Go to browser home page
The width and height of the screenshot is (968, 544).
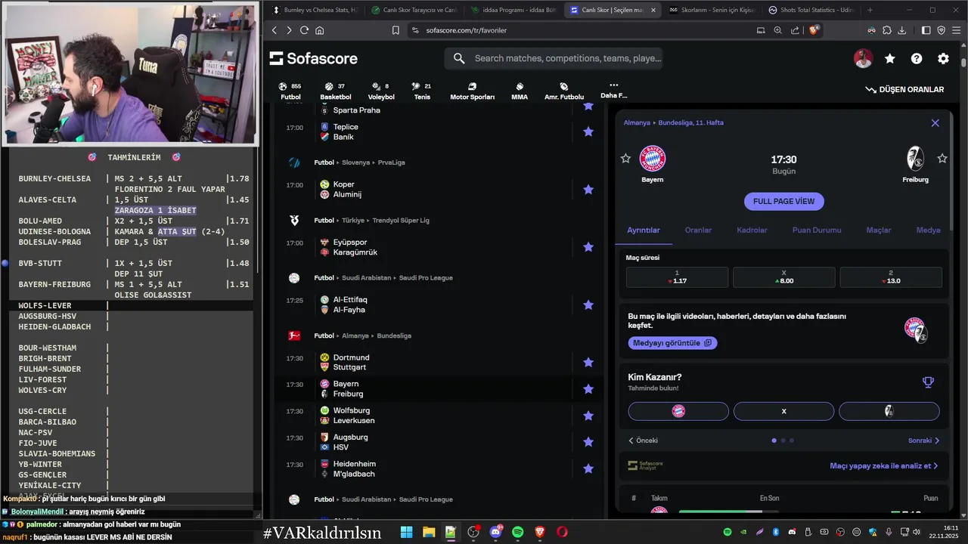(x=319, y=30)
